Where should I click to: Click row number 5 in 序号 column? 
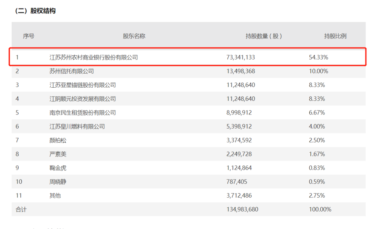click(17, 112)
